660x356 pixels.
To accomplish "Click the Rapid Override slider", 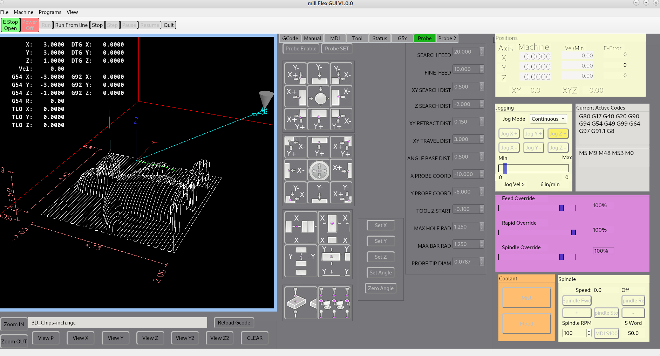I will click(537, 232).
